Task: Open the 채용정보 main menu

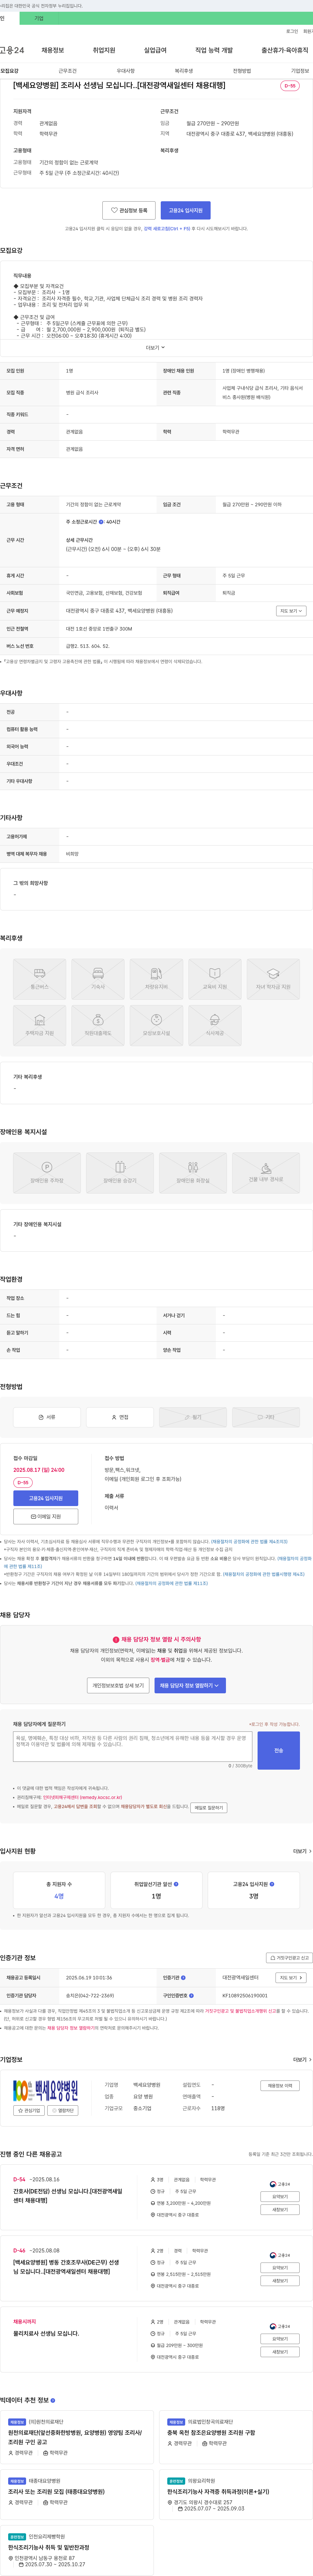Action: click(x=53, y=50)
